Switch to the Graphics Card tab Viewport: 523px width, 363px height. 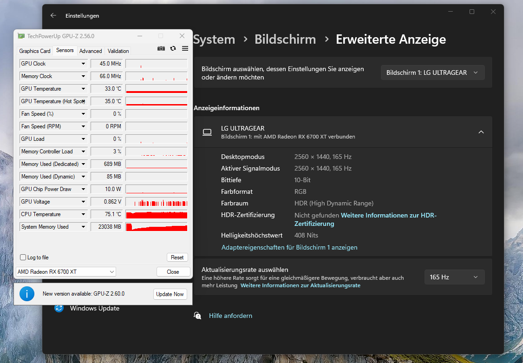[35, 51]
